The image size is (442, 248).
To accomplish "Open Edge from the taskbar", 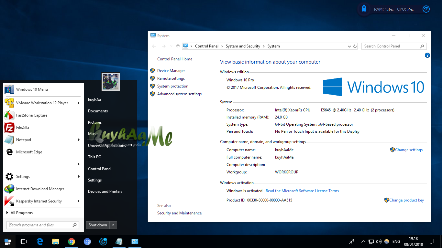I will 40,242.
